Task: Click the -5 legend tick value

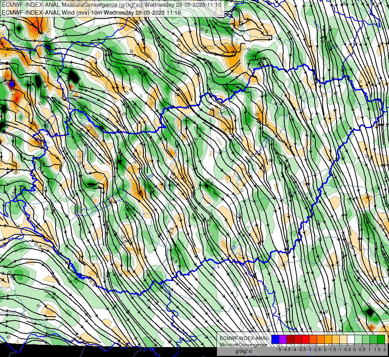Action: coord(279,349)
